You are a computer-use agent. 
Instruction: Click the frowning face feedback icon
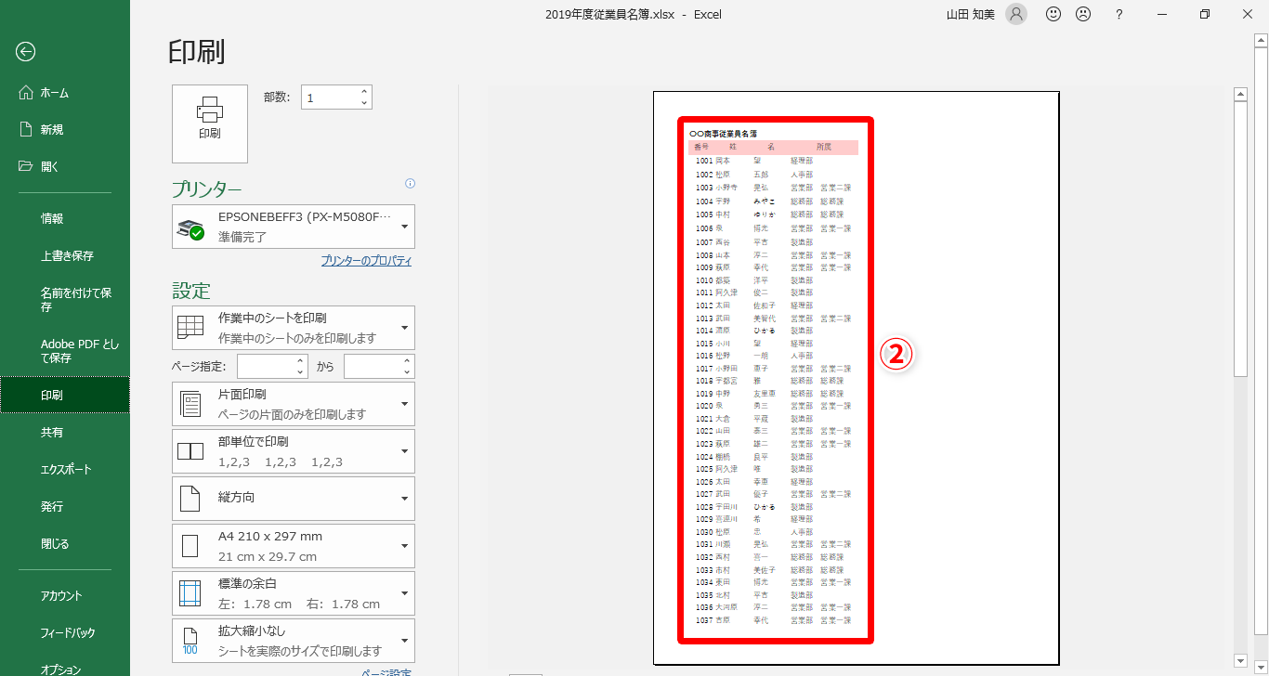pyautogui.click(x=1083, y=14)
